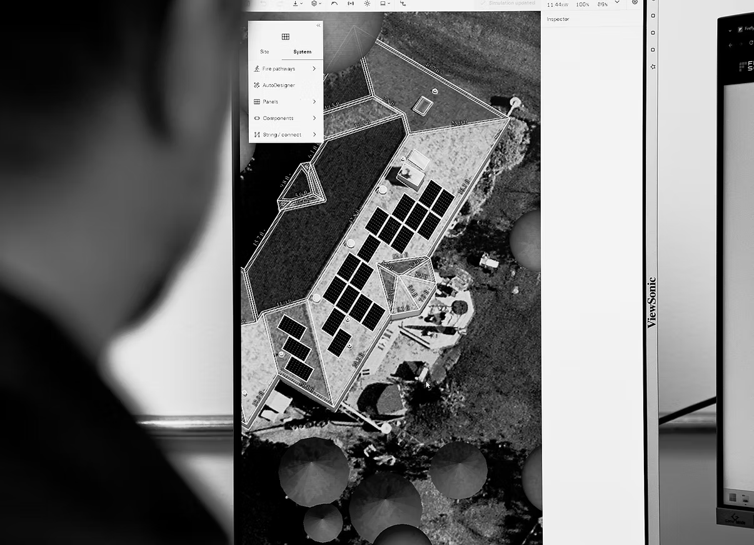The height and width of the screenshot is (545, 754).
Task: Click the 11.44 kW system size readout
Action: (x=558, y=4)
